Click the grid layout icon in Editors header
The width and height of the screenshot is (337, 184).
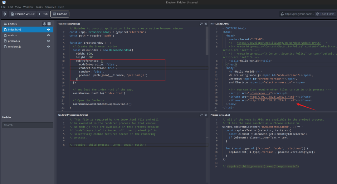point(49,24)
